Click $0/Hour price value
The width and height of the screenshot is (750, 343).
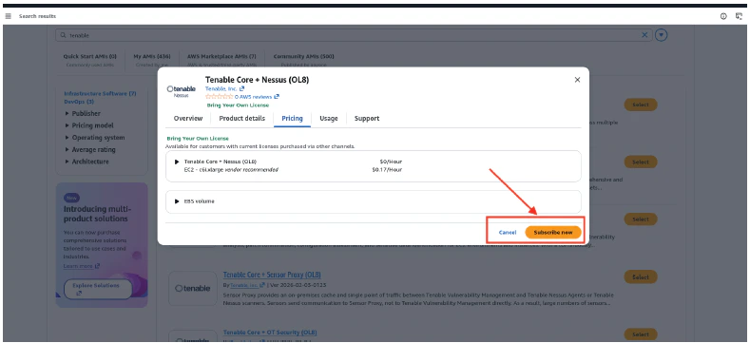pyautogui.click(x=391, y=162)
